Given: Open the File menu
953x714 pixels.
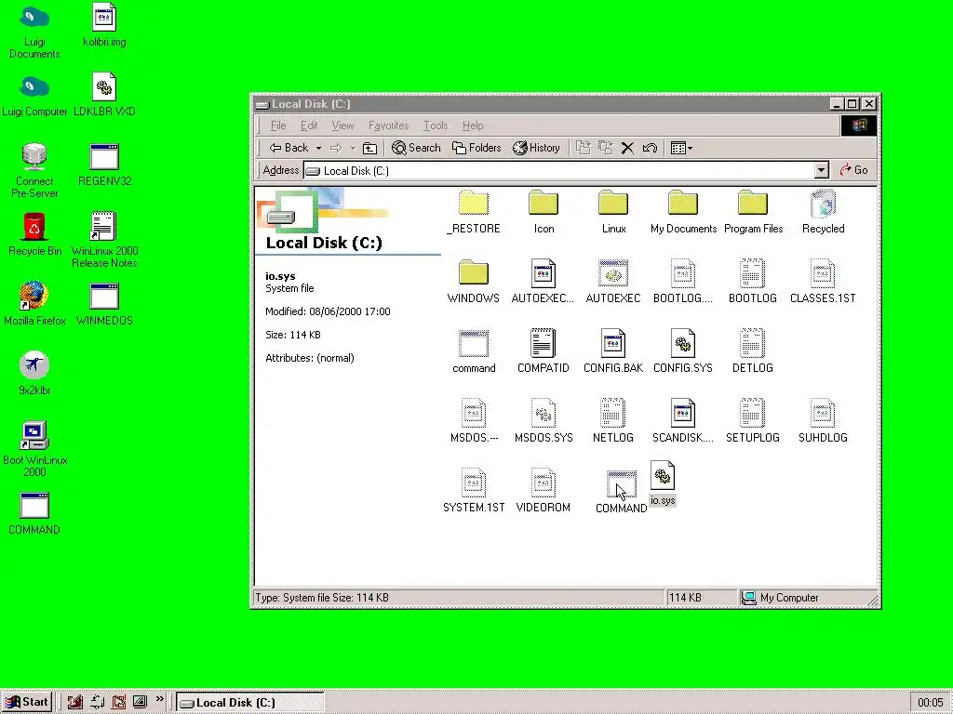Looking at the screenshot, I should pyautogui.click(x=278, y=126).
